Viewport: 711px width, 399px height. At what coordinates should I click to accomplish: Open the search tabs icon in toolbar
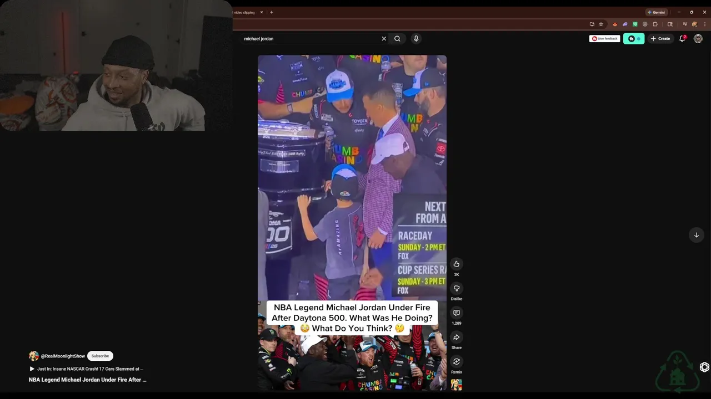coord(670,24)
